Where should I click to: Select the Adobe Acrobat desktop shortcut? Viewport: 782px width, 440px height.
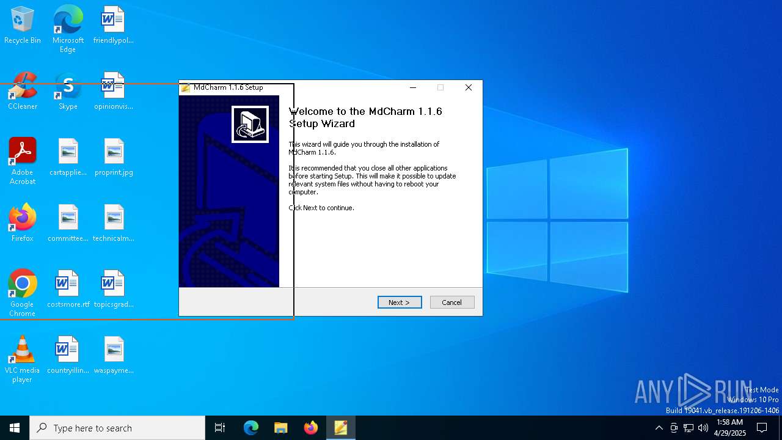coord(23,161)
